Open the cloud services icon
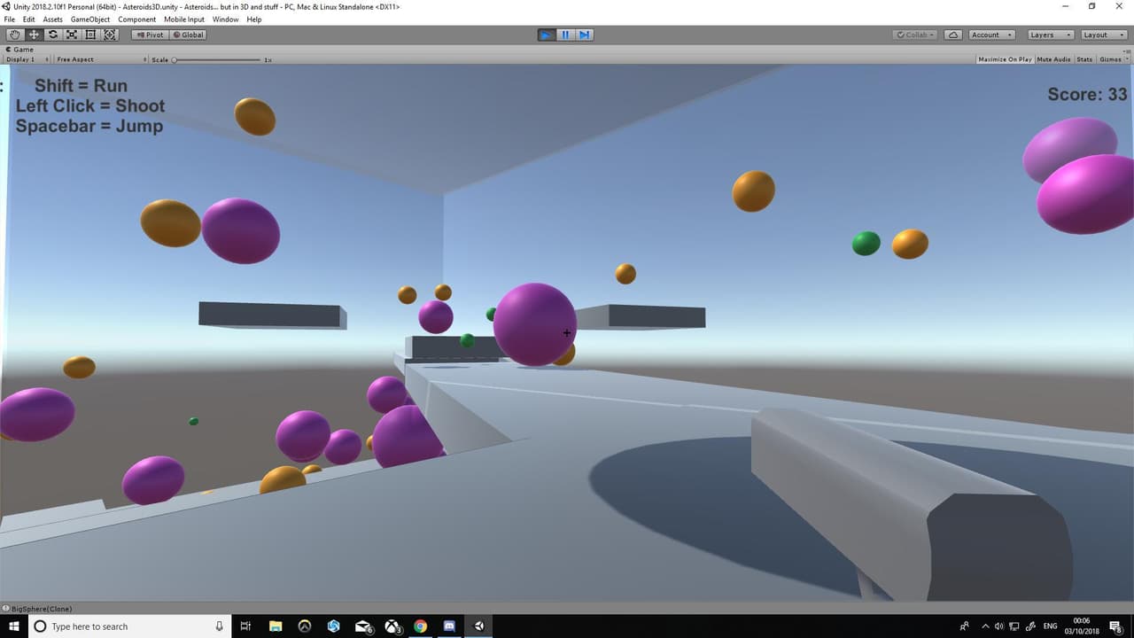This screenshot has height=638, width=1134. (953, 35)
